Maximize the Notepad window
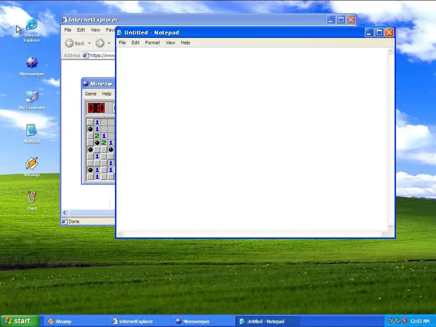The image size is (436, 327). click(x=379, y=32)
